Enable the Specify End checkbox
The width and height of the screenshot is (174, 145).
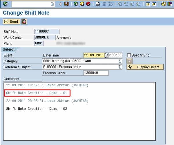[x=129, y=55]
